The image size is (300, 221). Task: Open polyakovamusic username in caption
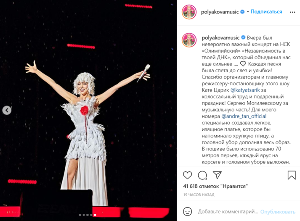tap(220, 38)
